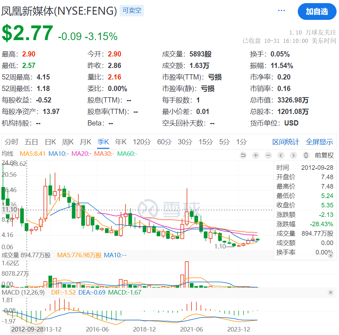Viewport: 339px width, 335px height.
Task: Click the 涨跌幅 value -28.43% in panel
Action: (322, 224)
